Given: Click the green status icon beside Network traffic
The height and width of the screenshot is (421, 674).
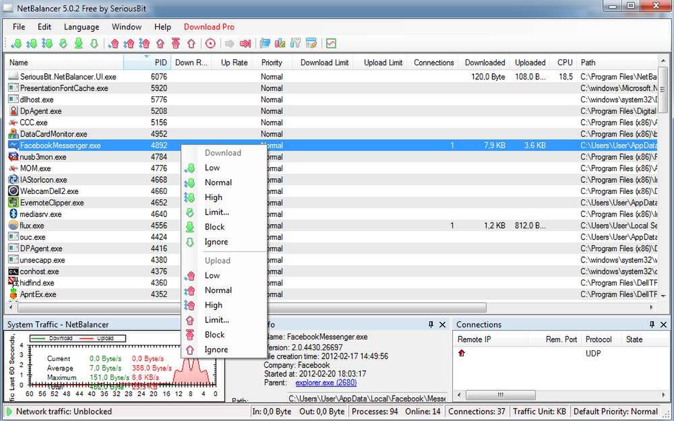Looking at the screenshot, I should pyautogui.click(x=9, y=412).
